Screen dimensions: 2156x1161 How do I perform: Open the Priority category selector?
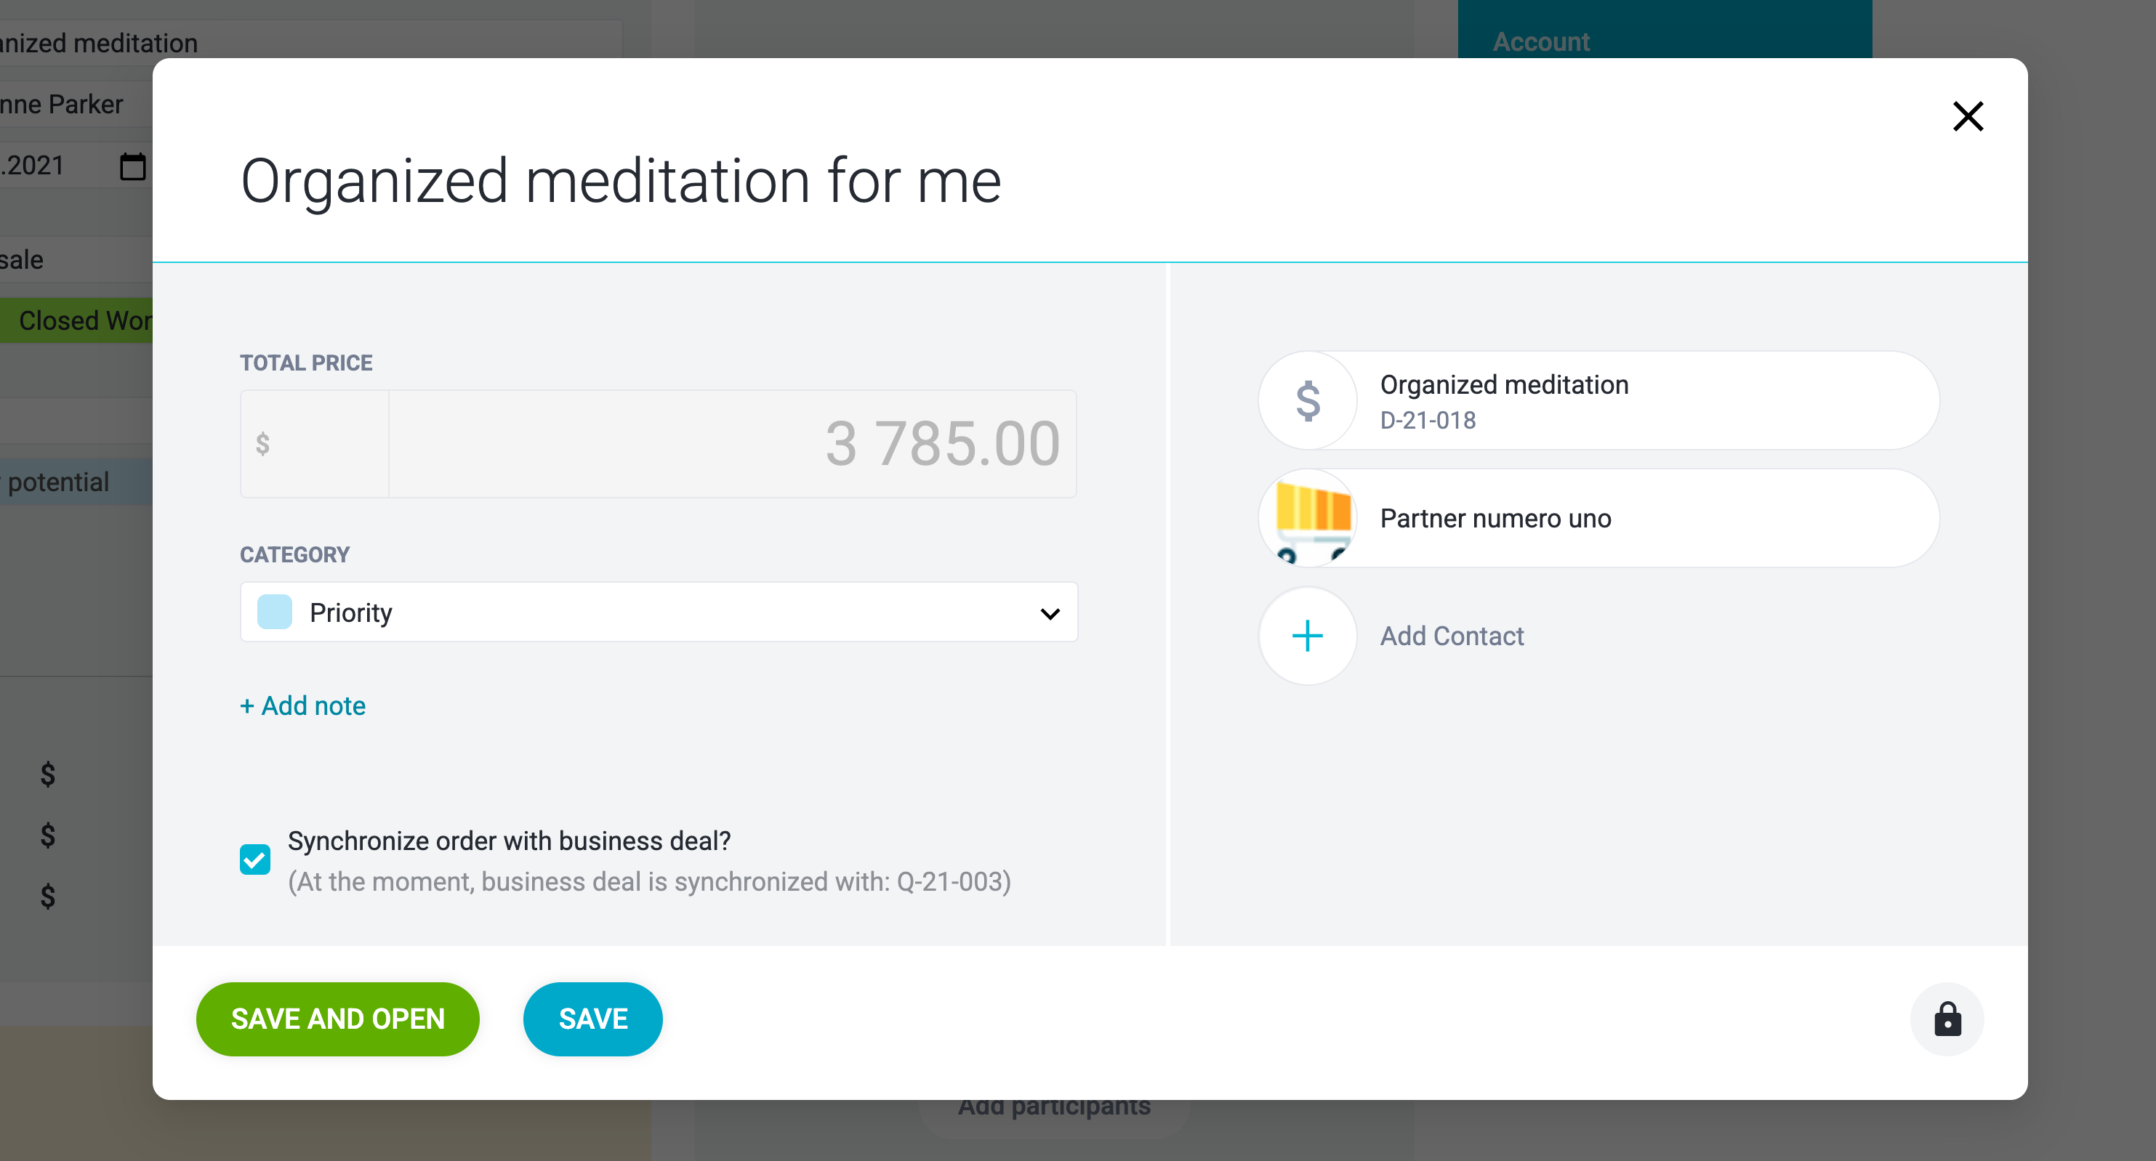(x=659, y=612)
